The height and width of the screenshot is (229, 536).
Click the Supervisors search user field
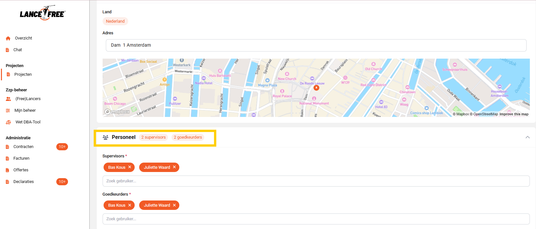coord(316,181)
